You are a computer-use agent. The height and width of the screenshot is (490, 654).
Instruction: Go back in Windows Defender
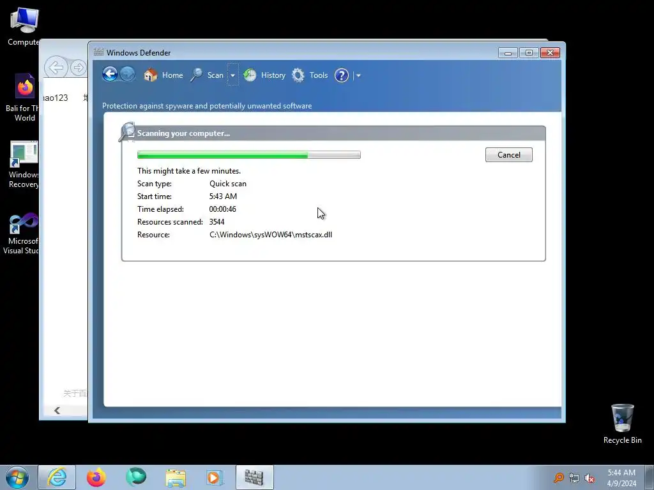[x=110, y=75]
